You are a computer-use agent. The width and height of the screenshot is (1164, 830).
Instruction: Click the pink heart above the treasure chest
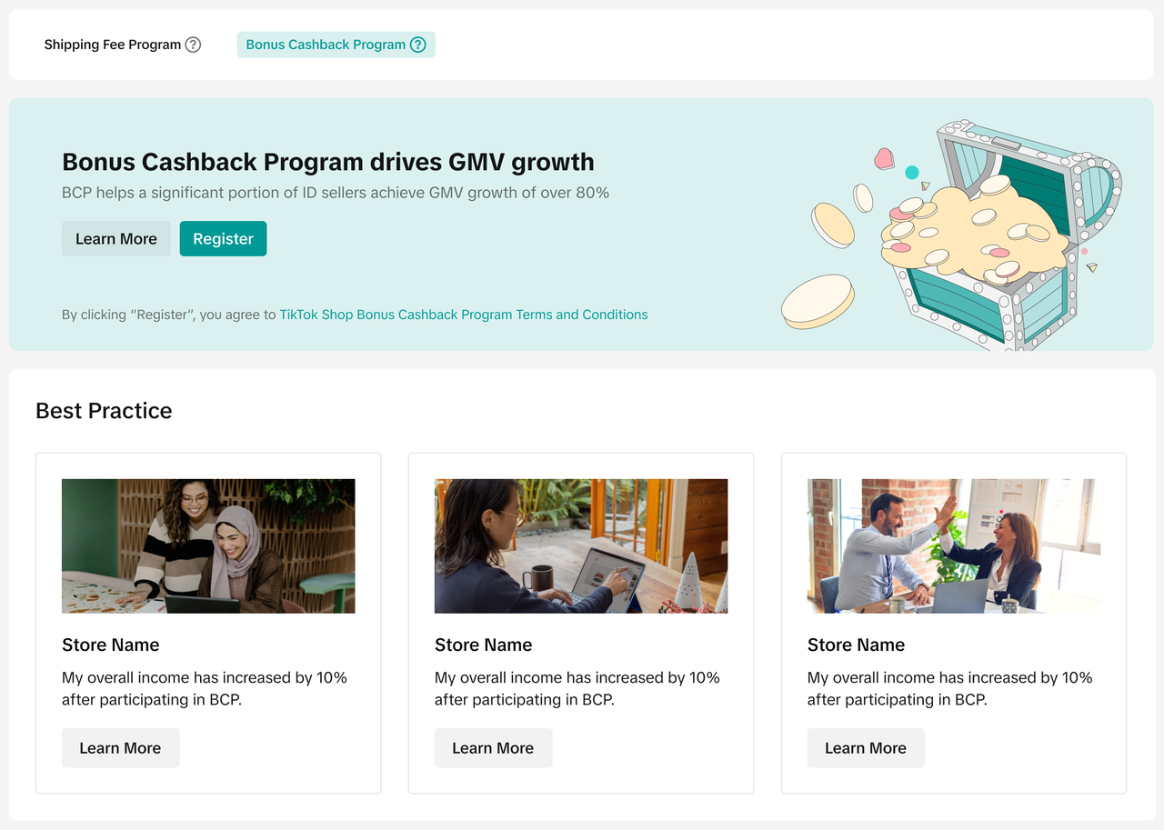click(884, 159)
